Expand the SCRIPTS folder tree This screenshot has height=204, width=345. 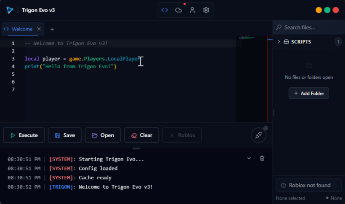click(279, 42)
